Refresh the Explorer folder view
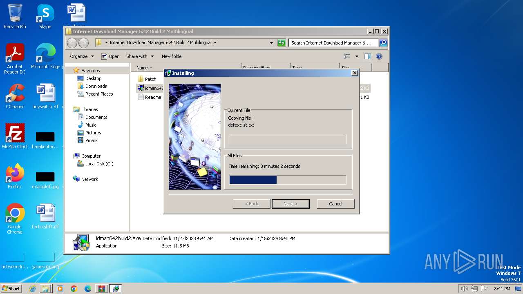The image size is (523, 294). coord(282,42)
